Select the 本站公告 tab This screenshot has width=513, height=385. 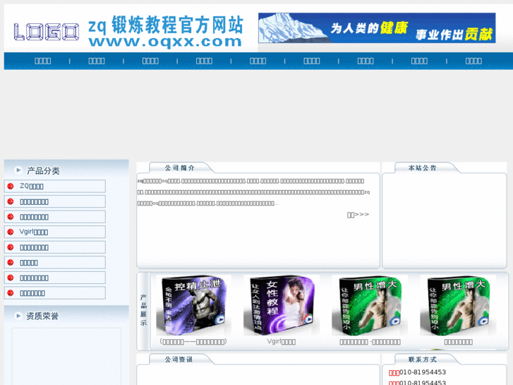pos(423,168)
